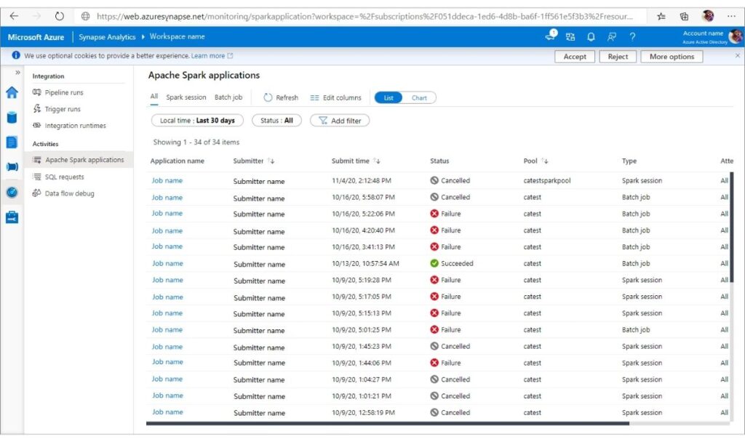Click the catestsparkpool pool cell
745x442 pixels.
[547, 180]
